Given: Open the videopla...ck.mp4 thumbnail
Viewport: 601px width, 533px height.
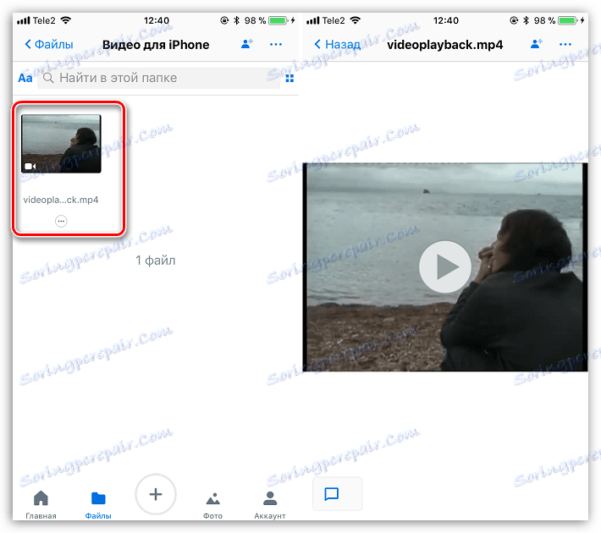Looking at the screenshot, I should (x=61, y=144).
